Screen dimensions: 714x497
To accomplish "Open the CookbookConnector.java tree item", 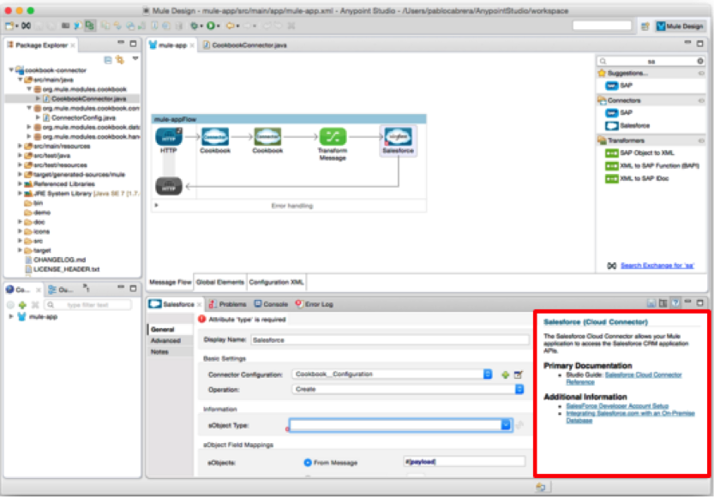I will [89, 99].
